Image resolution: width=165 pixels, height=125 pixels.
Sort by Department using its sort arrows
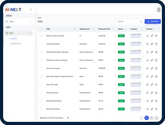94,29
